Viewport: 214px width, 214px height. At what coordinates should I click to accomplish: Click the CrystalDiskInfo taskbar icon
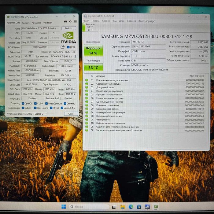[x=148, y=207]
